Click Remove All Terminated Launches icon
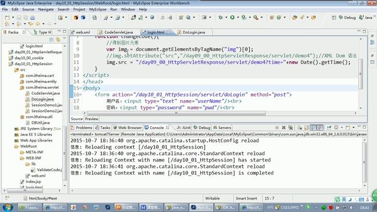 point(290,128)
